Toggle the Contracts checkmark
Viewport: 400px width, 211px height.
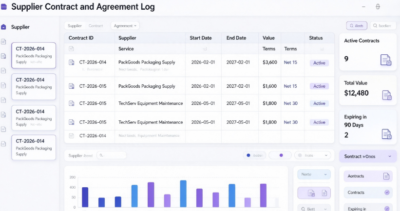387,193
